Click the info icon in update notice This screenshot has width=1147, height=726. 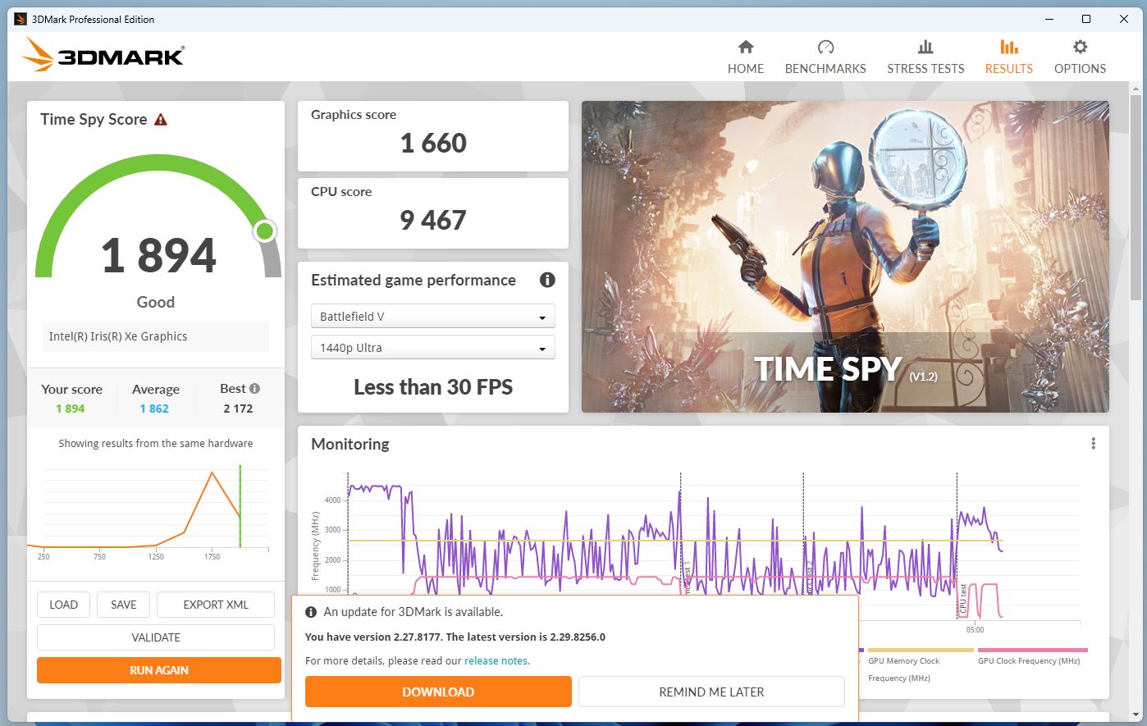coord(311,612)
